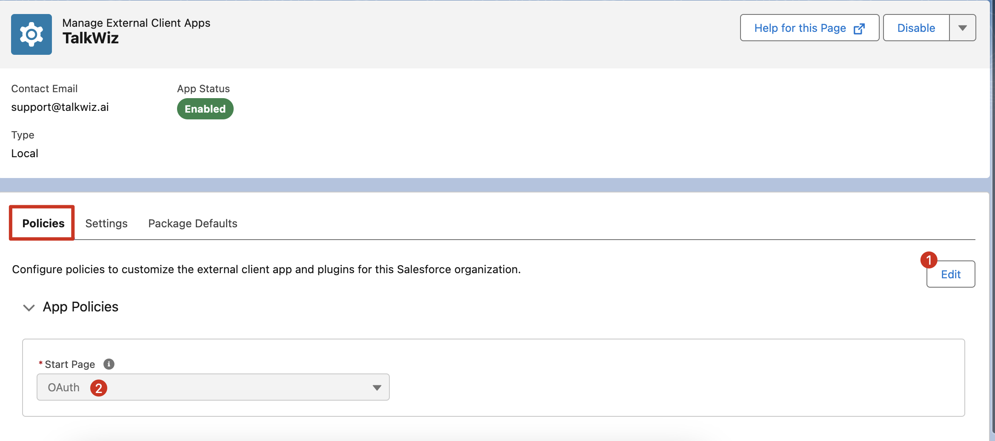Collapse the App Policies section chevron
The height and width of the screenshot is (441, 995).
(x=29, y=308)
